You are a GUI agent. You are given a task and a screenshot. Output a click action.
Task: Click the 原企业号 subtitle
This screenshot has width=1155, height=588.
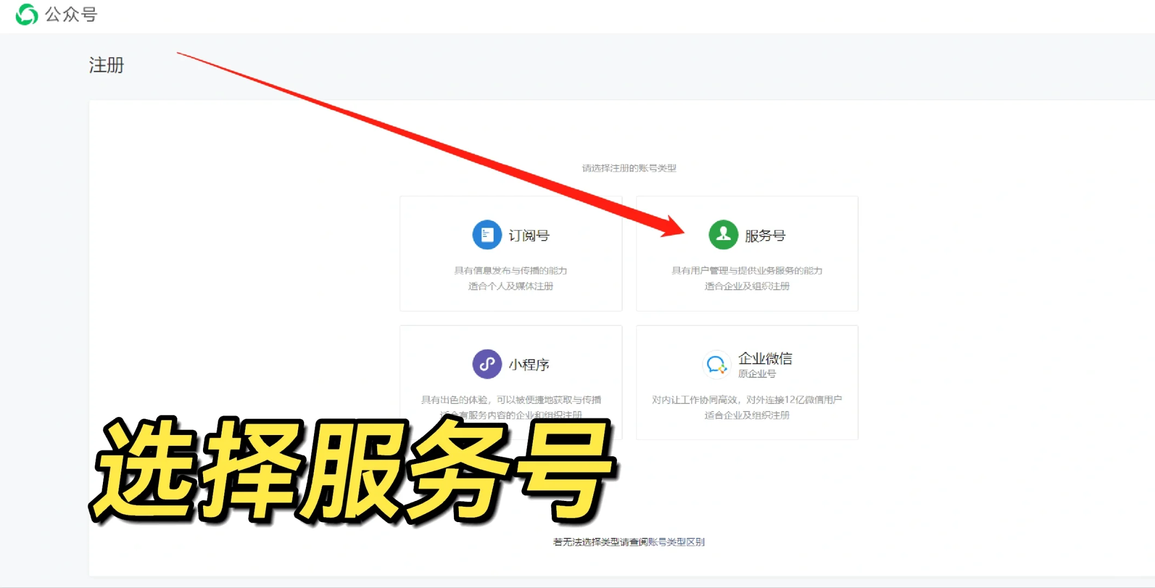pos(757,373)
